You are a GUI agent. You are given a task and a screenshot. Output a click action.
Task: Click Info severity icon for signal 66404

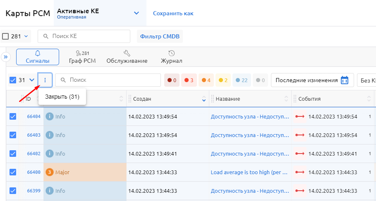tap(50, 117)
